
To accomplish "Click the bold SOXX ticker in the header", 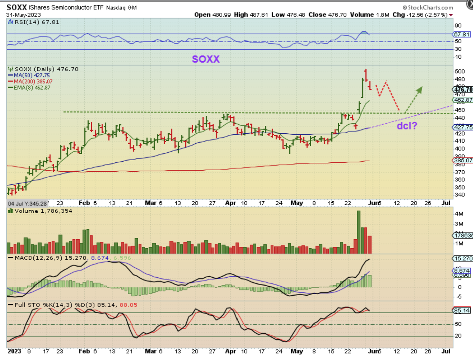I will click(x=17, y=7).
